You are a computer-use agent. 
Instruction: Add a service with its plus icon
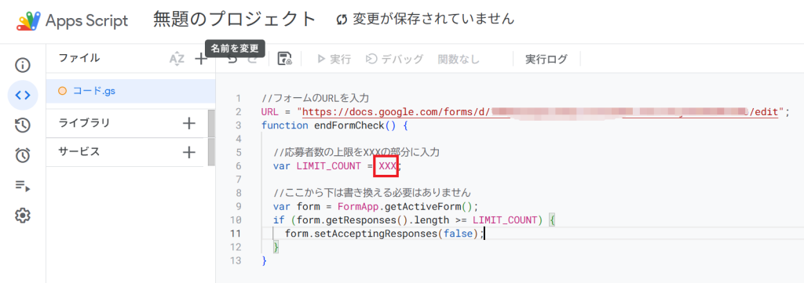(189, 152)
